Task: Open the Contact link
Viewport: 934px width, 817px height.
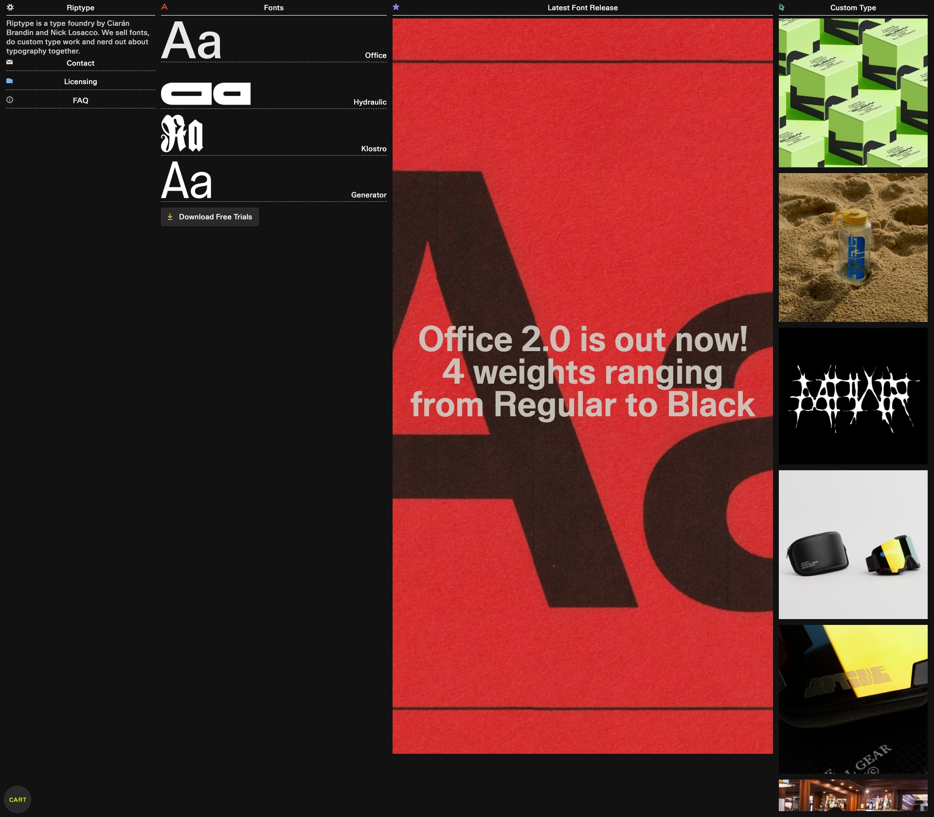Action: 81,63
